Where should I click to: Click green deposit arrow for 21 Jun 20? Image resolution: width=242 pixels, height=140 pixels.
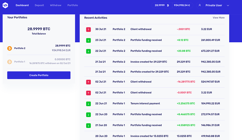coord(88,125)
